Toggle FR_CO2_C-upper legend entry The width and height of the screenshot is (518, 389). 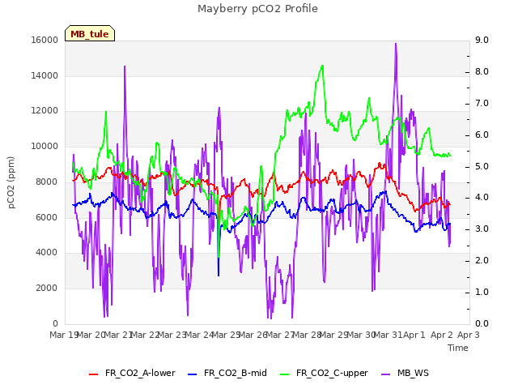click(324, 373)
